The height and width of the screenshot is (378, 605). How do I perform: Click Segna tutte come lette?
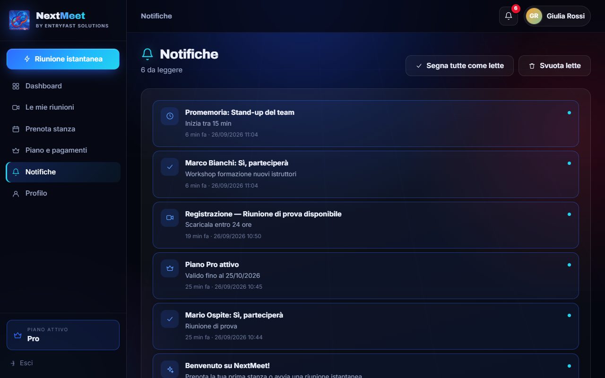(459, 66)
